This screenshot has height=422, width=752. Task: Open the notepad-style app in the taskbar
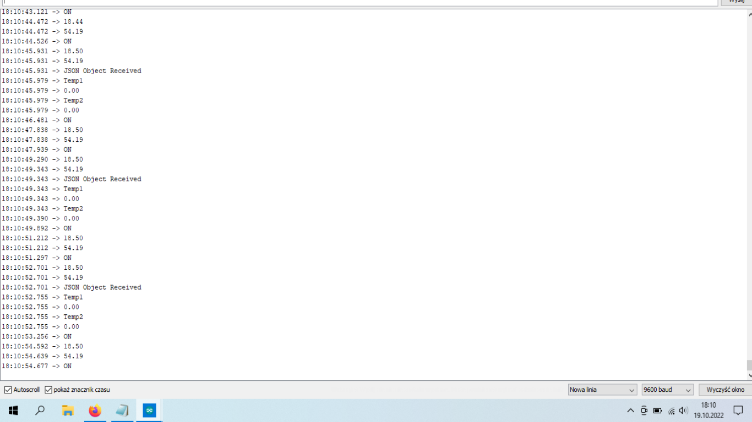pyautogui.click(x=122, y=410)
